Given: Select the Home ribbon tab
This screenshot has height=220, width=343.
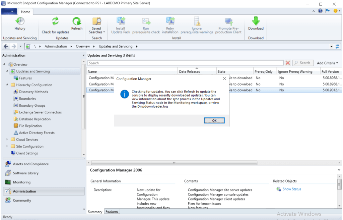Looking at the screenshot, I should click(x=25, y=12).
